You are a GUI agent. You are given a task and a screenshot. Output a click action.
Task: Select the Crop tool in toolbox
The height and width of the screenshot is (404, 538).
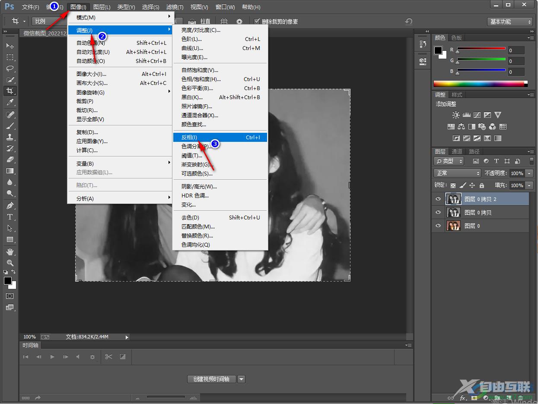click(10, 91)
